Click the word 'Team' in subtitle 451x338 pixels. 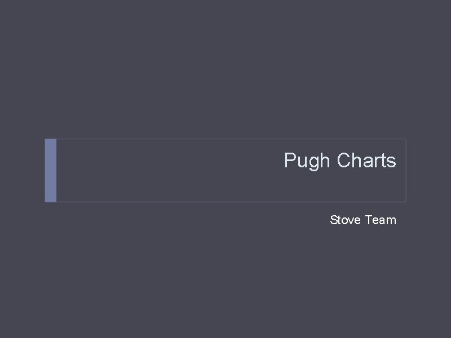pos(381,220)
